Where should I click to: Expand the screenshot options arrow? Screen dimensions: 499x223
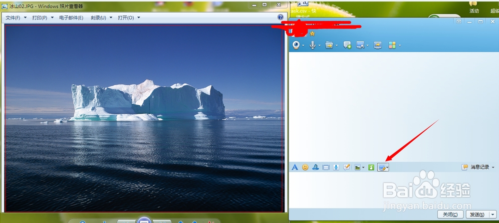coord(387,168)
